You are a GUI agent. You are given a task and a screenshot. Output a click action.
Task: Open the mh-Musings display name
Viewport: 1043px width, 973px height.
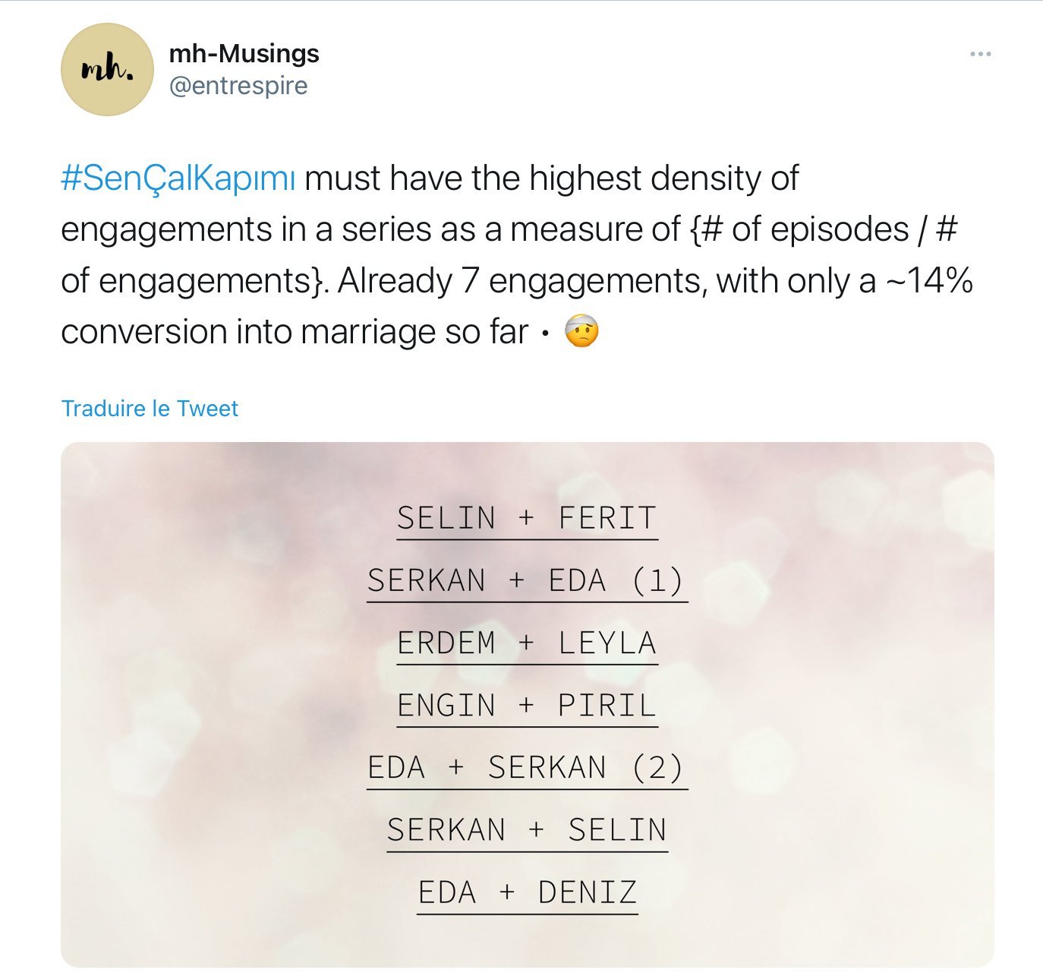[244, 53]
